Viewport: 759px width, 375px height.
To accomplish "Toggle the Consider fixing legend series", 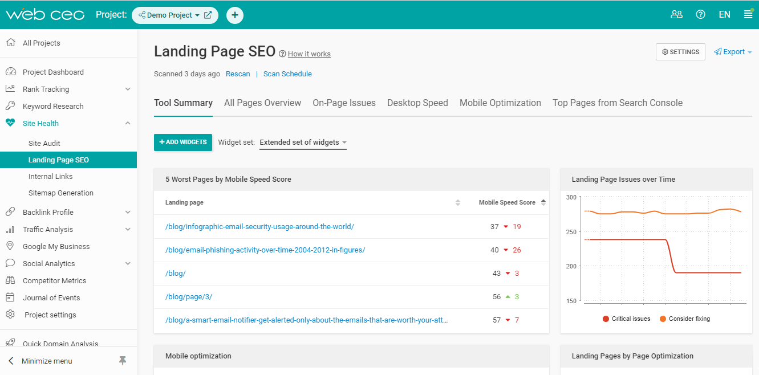I will click(x=684, y=319).
